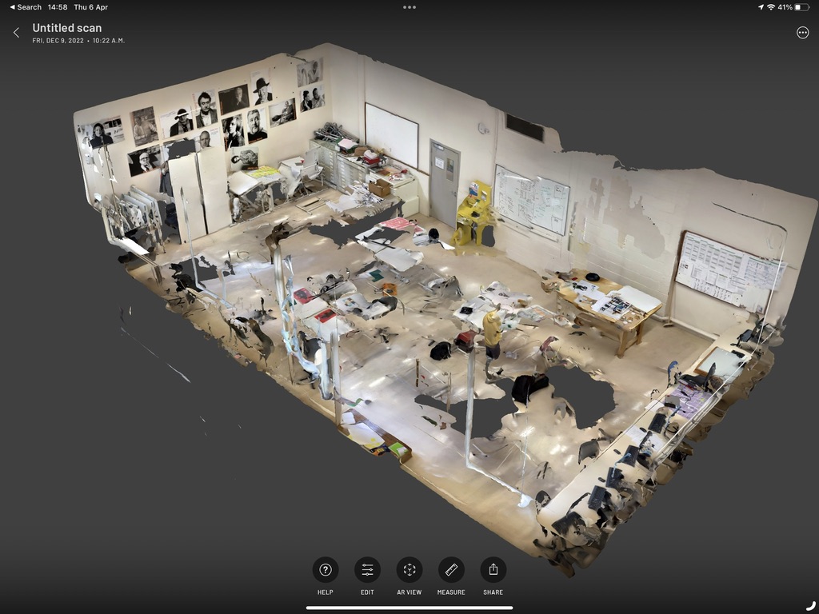Select the Measure ruler tool
This screenshot has height=614, width=819.
[x=451, y=570]
